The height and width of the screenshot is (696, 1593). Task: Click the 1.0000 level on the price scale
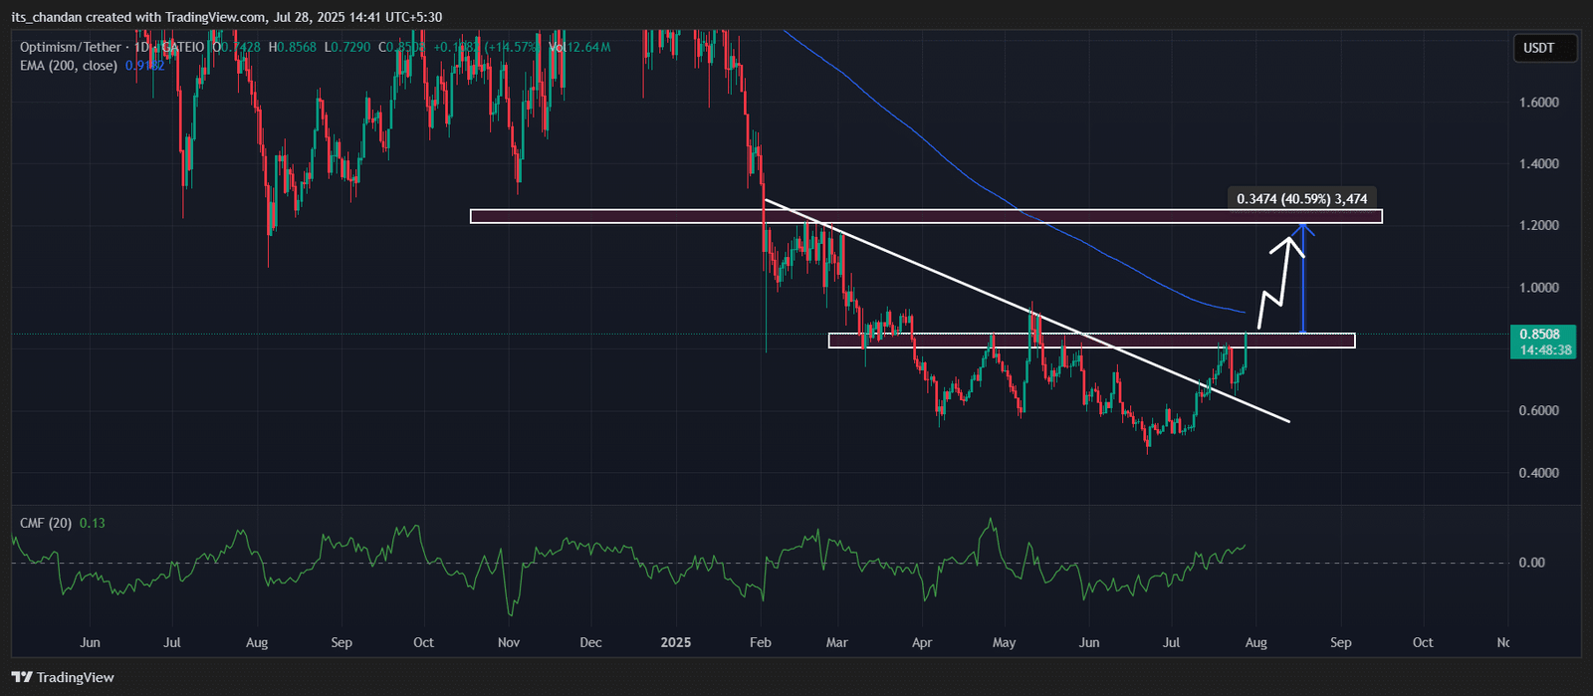(x=1538, y=288)
